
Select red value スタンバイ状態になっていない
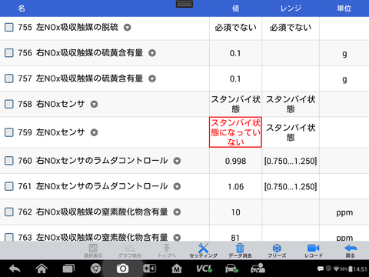[235, 132]
